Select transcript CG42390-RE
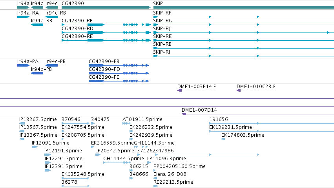This screenshot has width=334, height=188. [77, 36]
